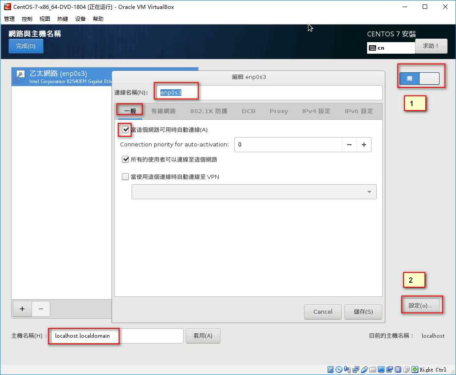Open the VPN selection dropdown

click(x=254, y=192)
